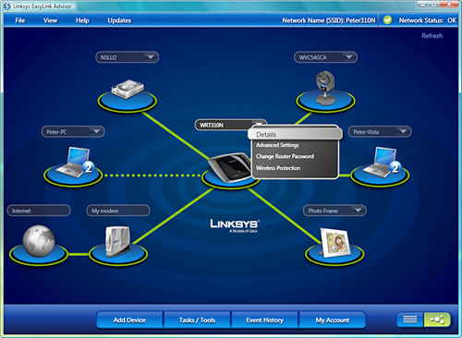The height and width of the screenshot is (338, 462).
Task: Open the View menu
Action: click(50, 20)
